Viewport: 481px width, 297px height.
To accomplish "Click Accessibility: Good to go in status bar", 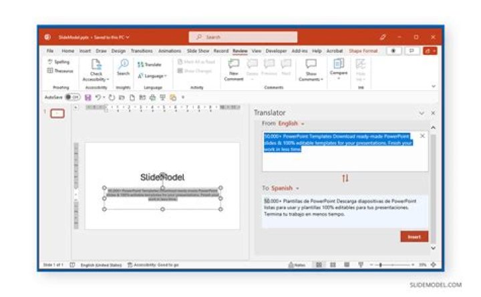I will (153, 265).
